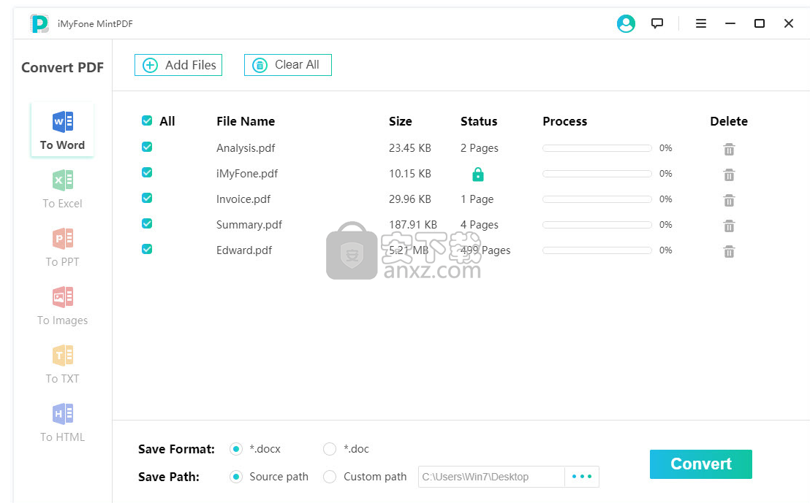Click the 29.96 KB size value
The width and height of the screenshot is (810, 503).
409,199
